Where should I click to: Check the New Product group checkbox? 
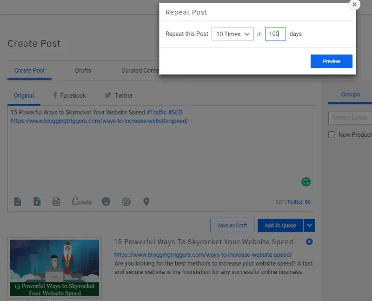coord(332,134)
